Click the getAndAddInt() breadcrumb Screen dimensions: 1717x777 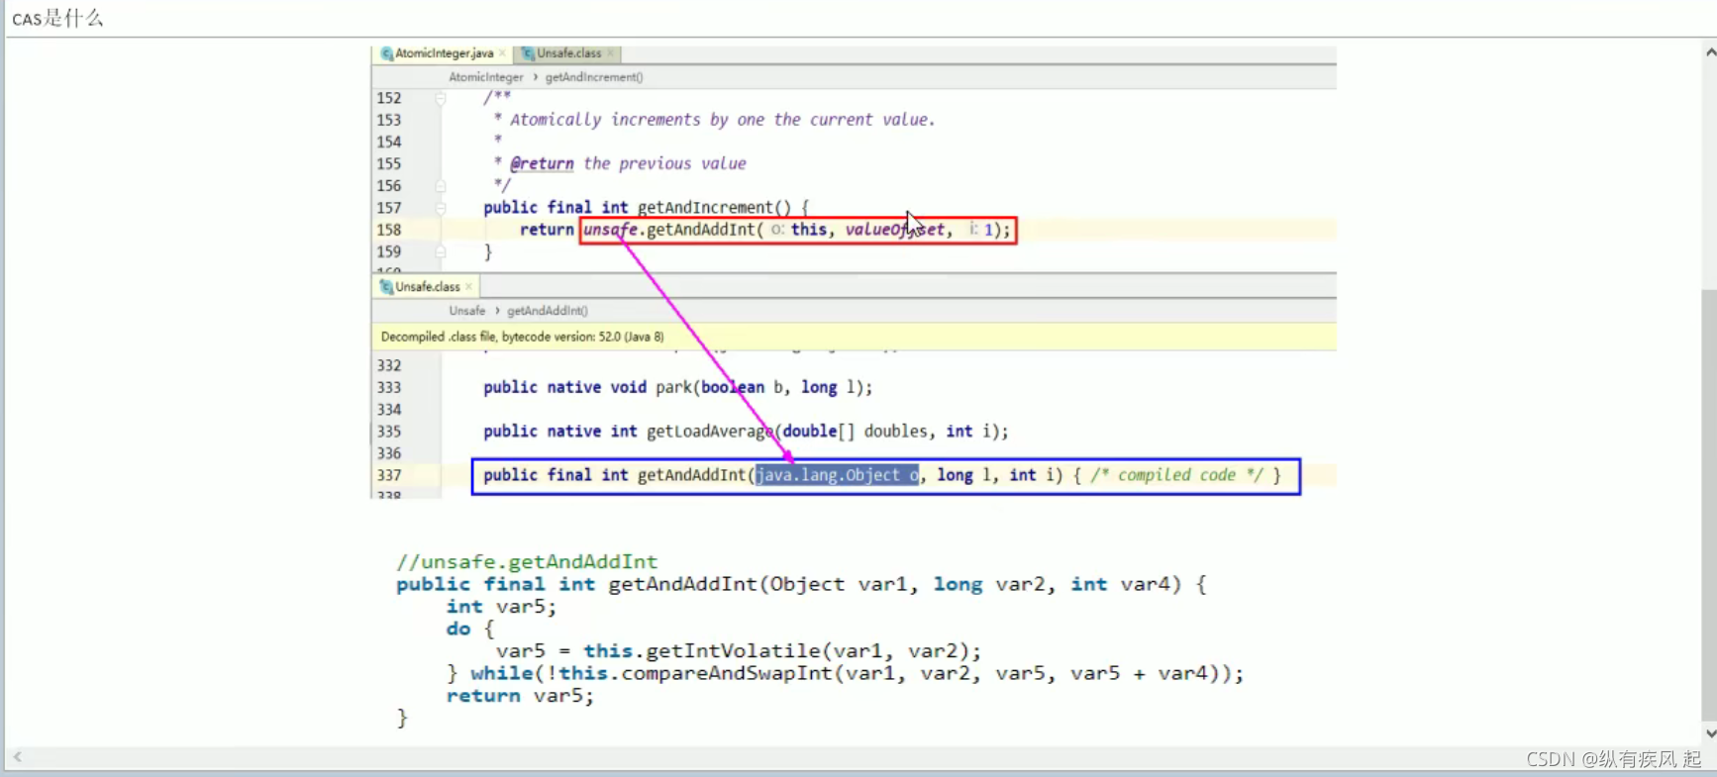coord(548,311)
